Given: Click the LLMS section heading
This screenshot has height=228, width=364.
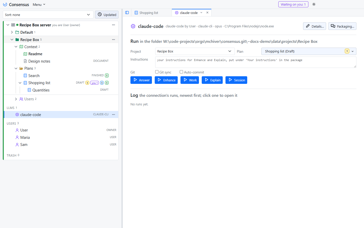Looking at the screenshot, I should pos(10,108).
